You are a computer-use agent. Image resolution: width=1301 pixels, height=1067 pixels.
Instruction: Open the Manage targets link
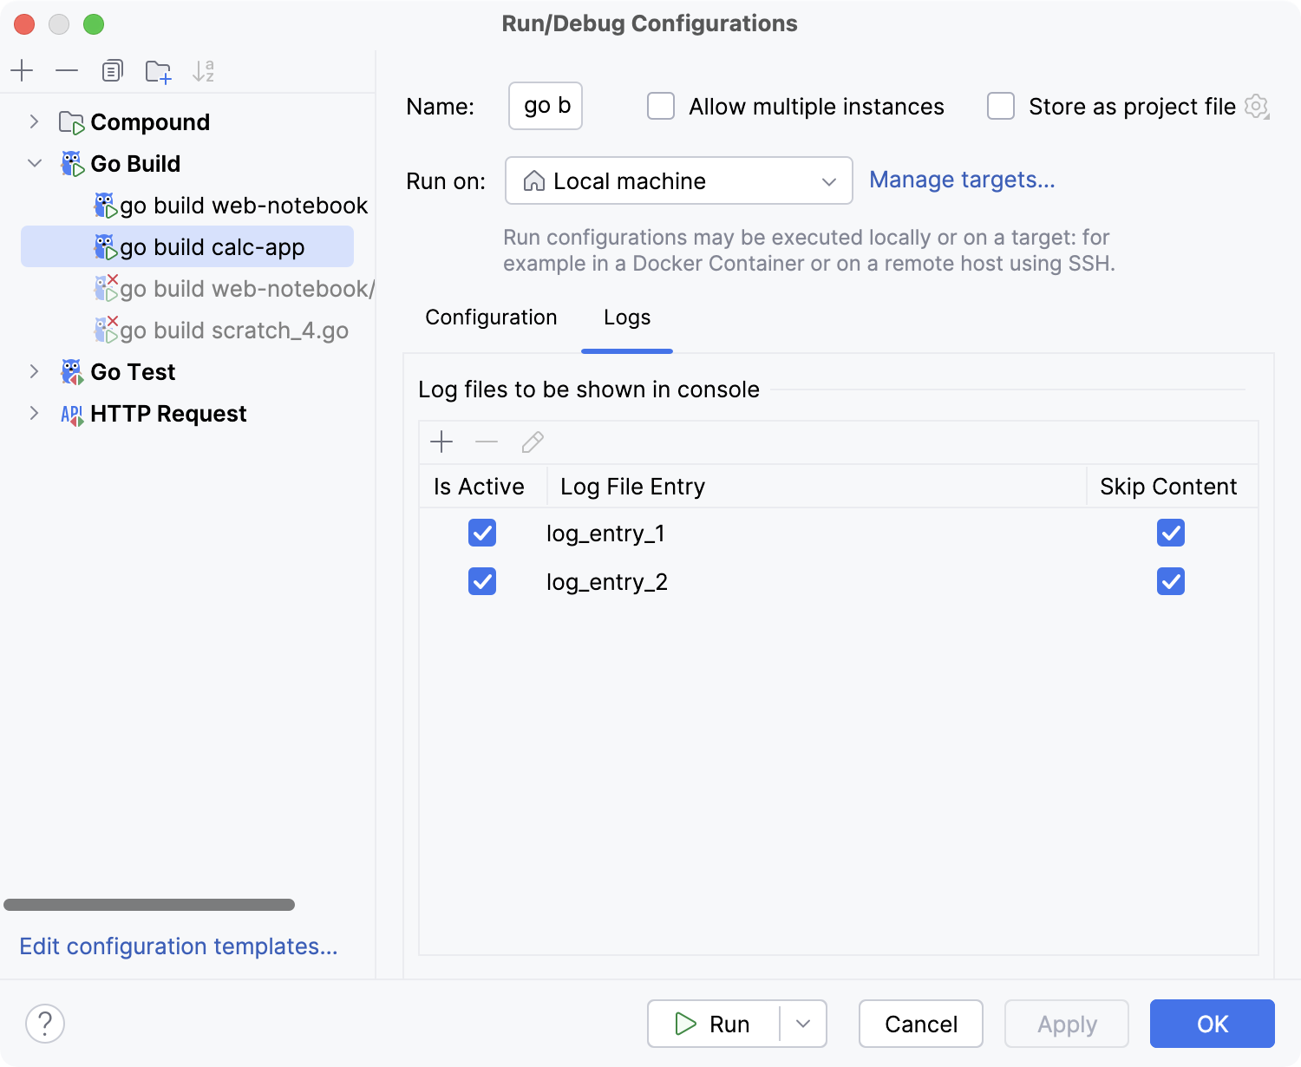[x=962, y=180]
